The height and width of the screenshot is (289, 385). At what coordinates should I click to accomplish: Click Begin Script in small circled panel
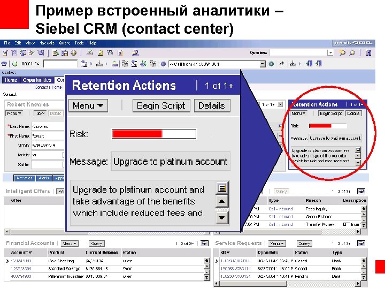pyautogui.click(x=331, y=113)
